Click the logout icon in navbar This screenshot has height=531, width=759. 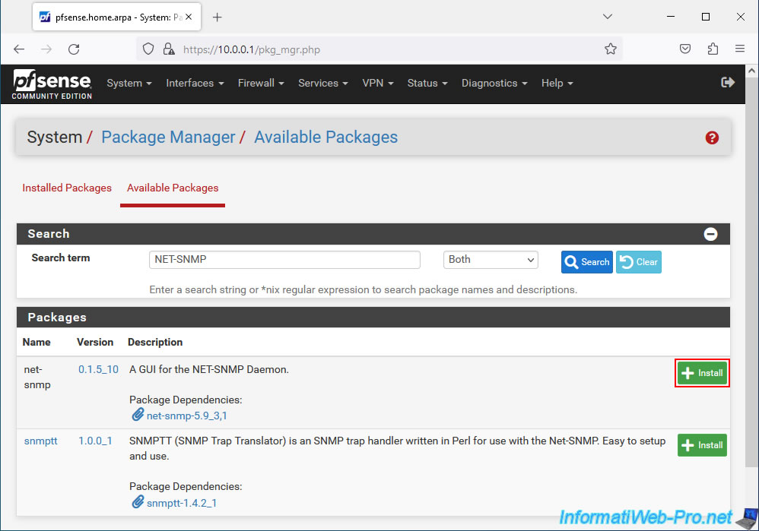click(728, 83)
